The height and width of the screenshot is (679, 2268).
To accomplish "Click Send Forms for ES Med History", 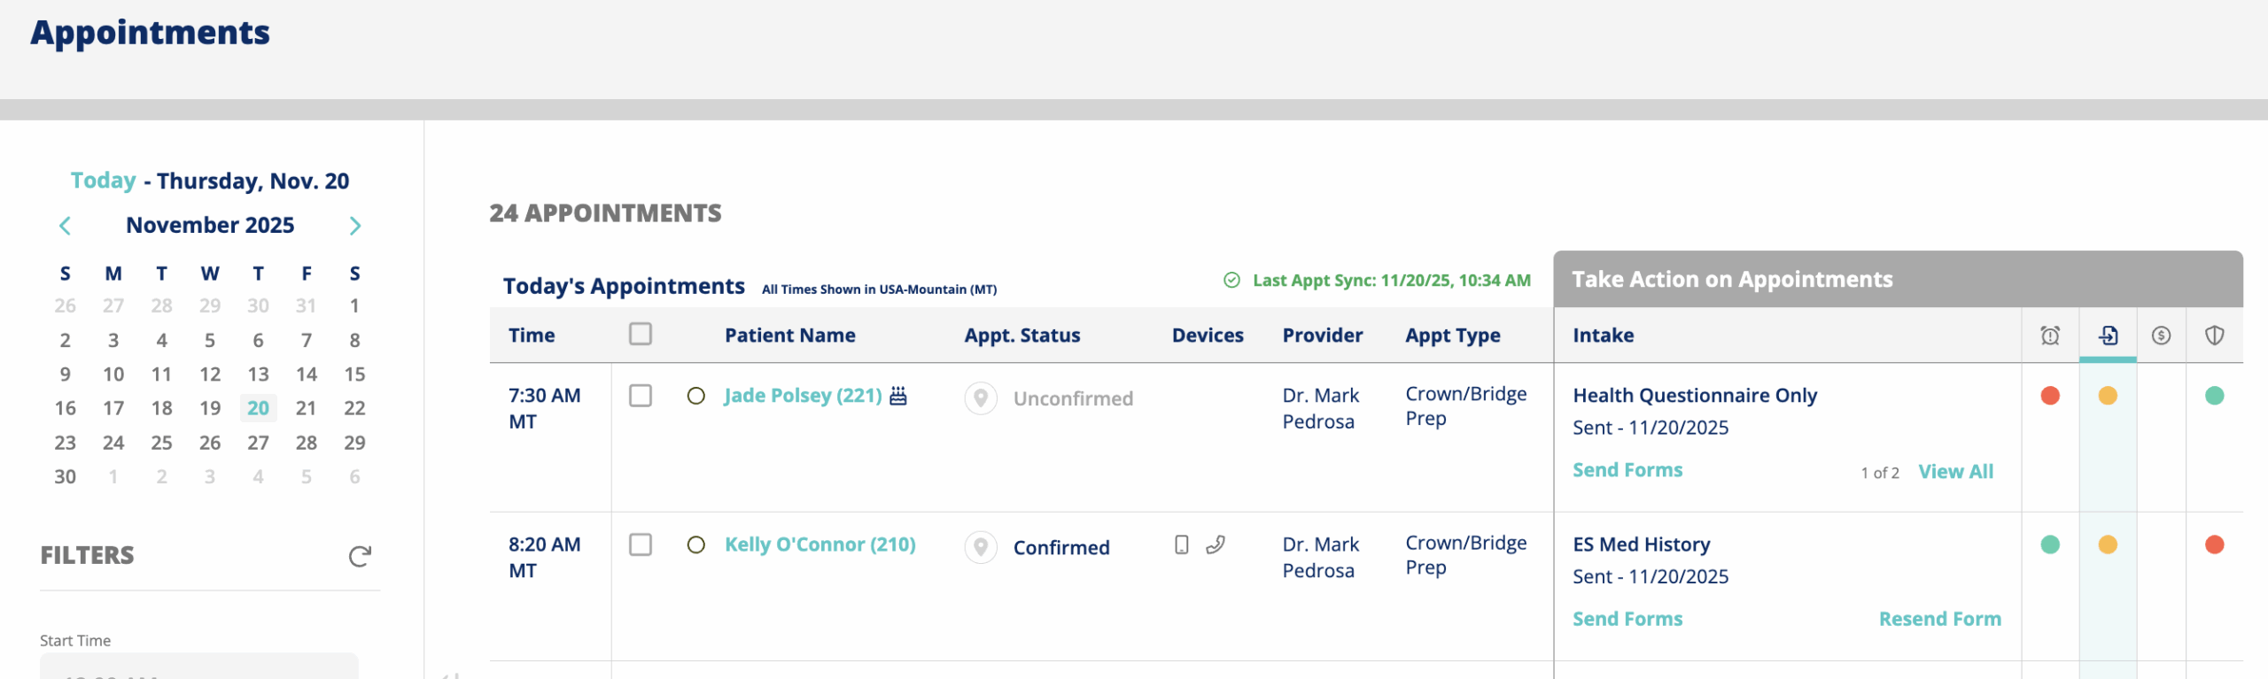I will [1627, 619].
